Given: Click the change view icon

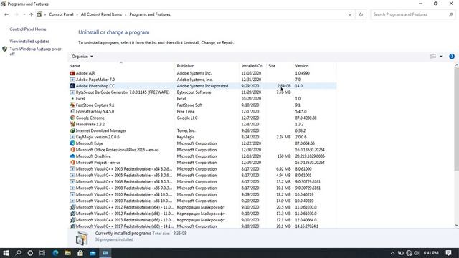Looking at the screenshot, I should coord(433,57).
